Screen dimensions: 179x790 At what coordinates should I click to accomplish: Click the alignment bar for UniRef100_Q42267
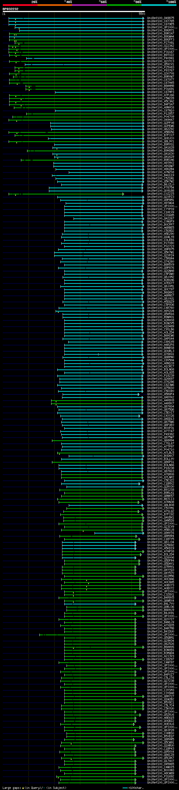[x=109, y=218]
